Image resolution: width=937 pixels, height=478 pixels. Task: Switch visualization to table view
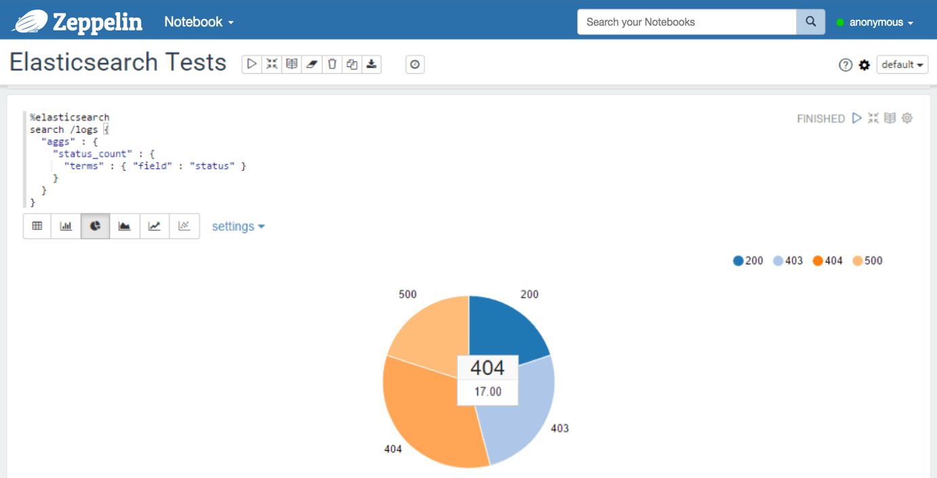point(37,226)
